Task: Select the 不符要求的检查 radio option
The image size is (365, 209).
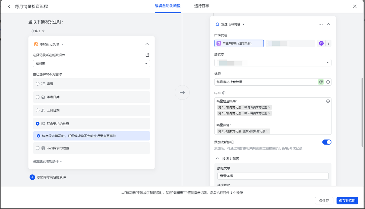Action: pos(38,148)
